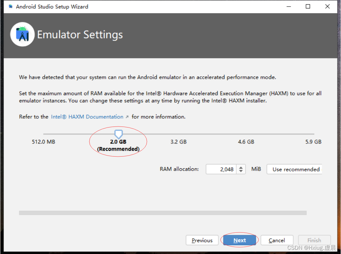Click the Android Studio logo icon

click(x=22, y=34)
